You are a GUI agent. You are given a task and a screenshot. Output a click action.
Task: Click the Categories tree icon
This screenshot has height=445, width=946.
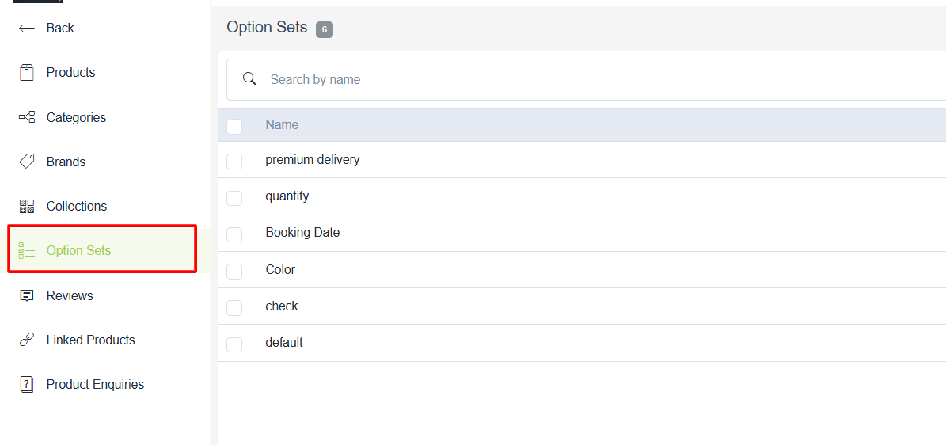tap(27, 117)
